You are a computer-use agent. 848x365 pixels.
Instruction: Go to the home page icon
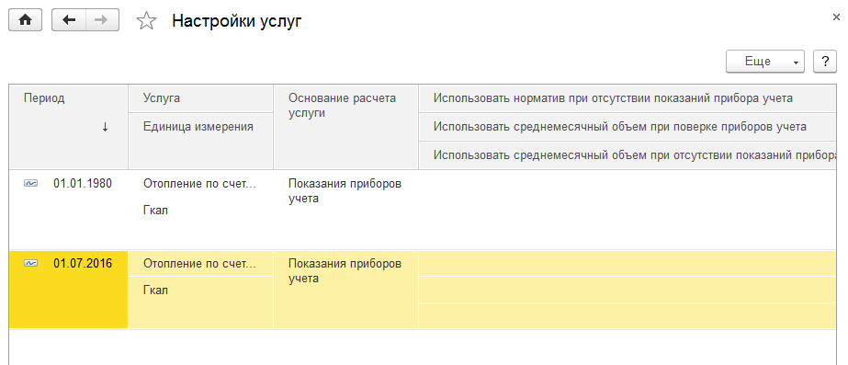25,20
